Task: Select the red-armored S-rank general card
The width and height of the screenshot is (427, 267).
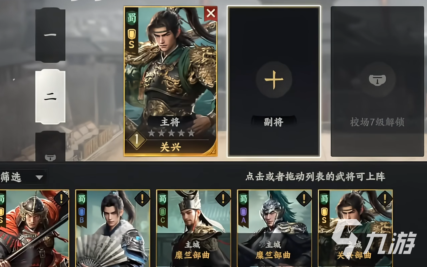Action: 34,228
